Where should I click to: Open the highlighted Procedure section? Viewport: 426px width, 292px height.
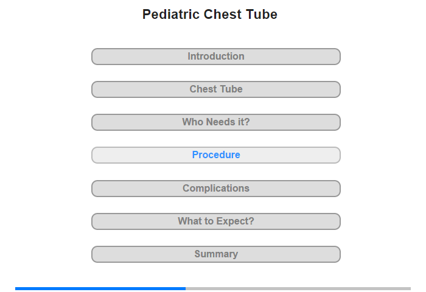(215, 155)
